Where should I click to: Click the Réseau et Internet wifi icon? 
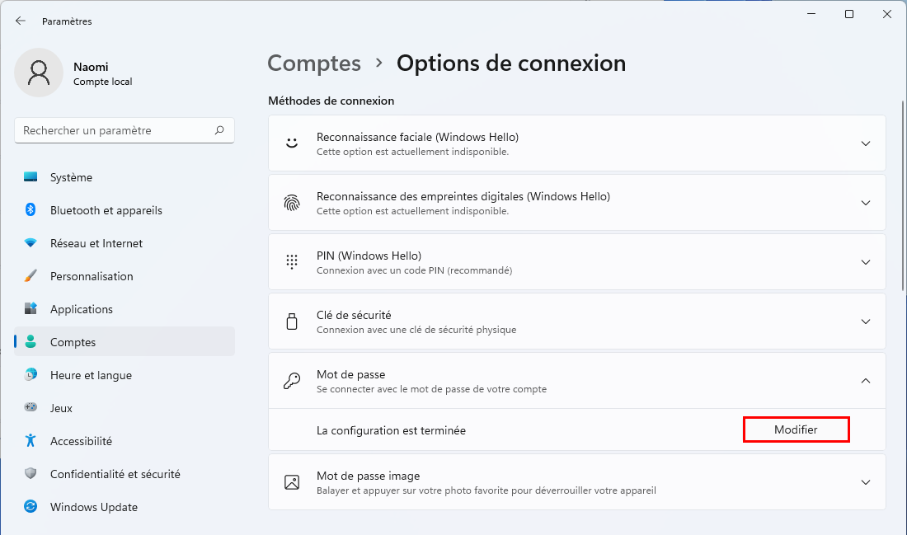[31, 243]
